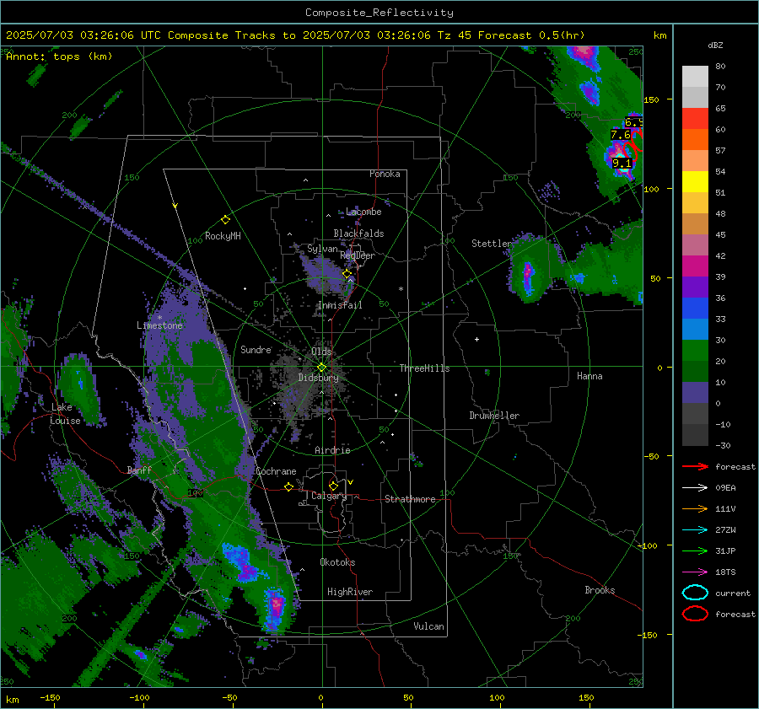Viewport: 759px width, 709px height.
Task: Click the Okotoks label
Action: click(337, 562)
